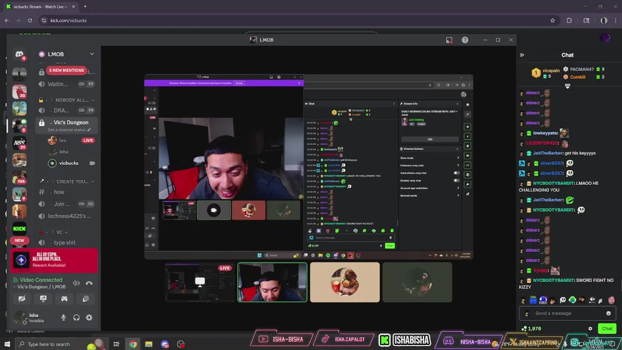Open noise suppression icon next to Video Connected
Screen dimensions: 622x350
[x=76, y=283]
